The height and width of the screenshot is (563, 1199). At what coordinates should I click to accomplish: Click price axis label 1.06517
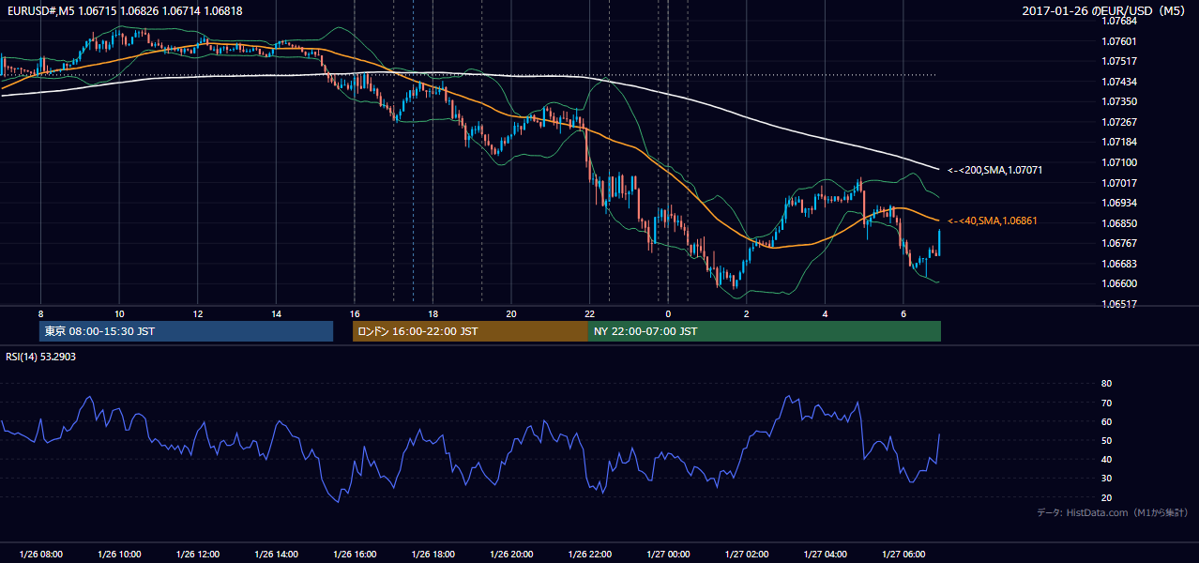coord(1119,304)
